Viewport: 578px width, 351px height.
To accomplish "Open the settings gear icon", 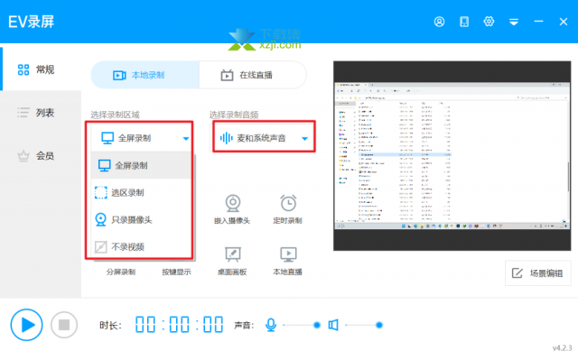I will pos(489,22).
